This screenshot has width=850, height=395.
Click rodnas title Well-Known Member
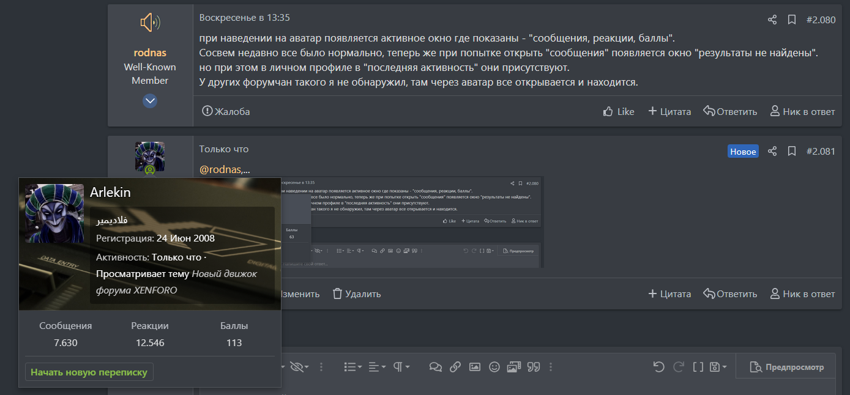(150, 73)
